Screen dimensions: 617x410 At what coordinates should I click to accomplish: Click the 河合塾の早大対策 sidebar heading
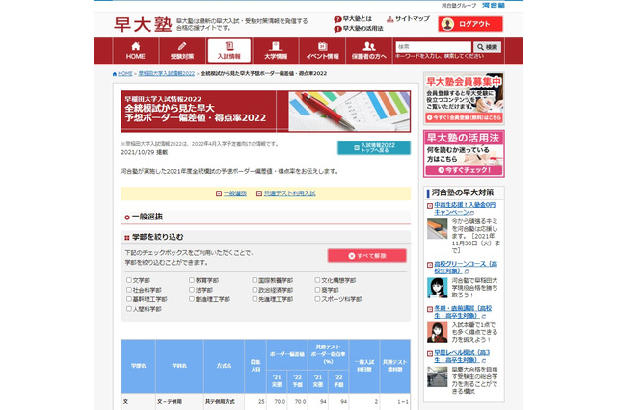pos(463,192)
